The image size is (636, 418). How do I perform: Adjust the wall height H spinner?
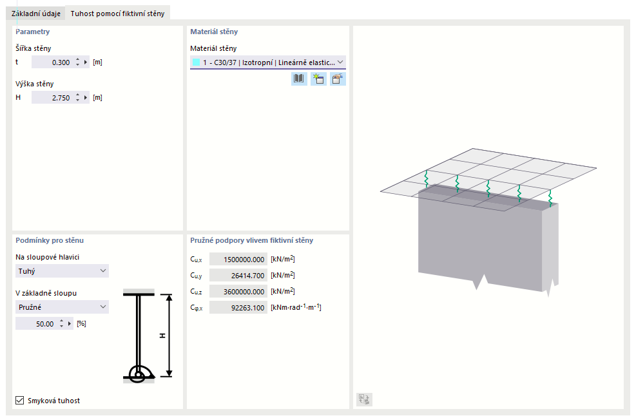point(77,98)
